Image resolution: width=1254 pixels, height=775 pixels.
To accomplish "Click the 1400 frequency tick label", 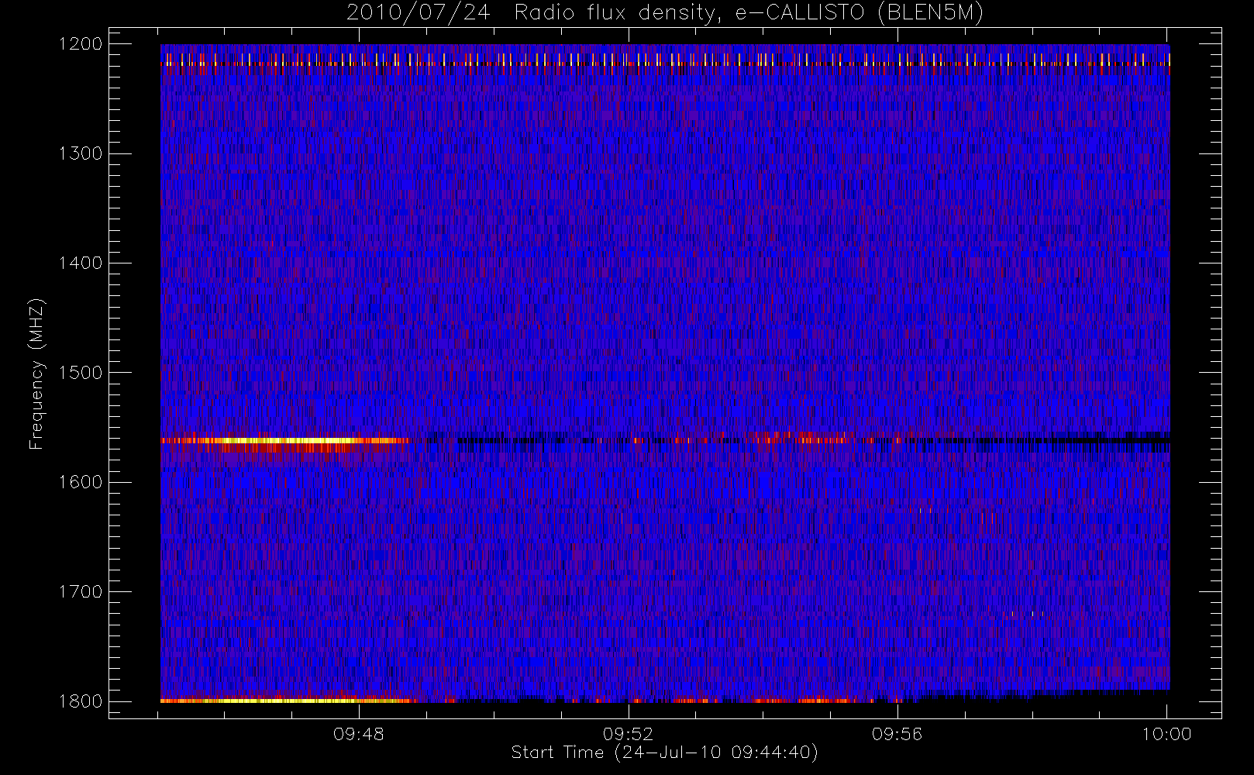I will (x=81, y=263).
